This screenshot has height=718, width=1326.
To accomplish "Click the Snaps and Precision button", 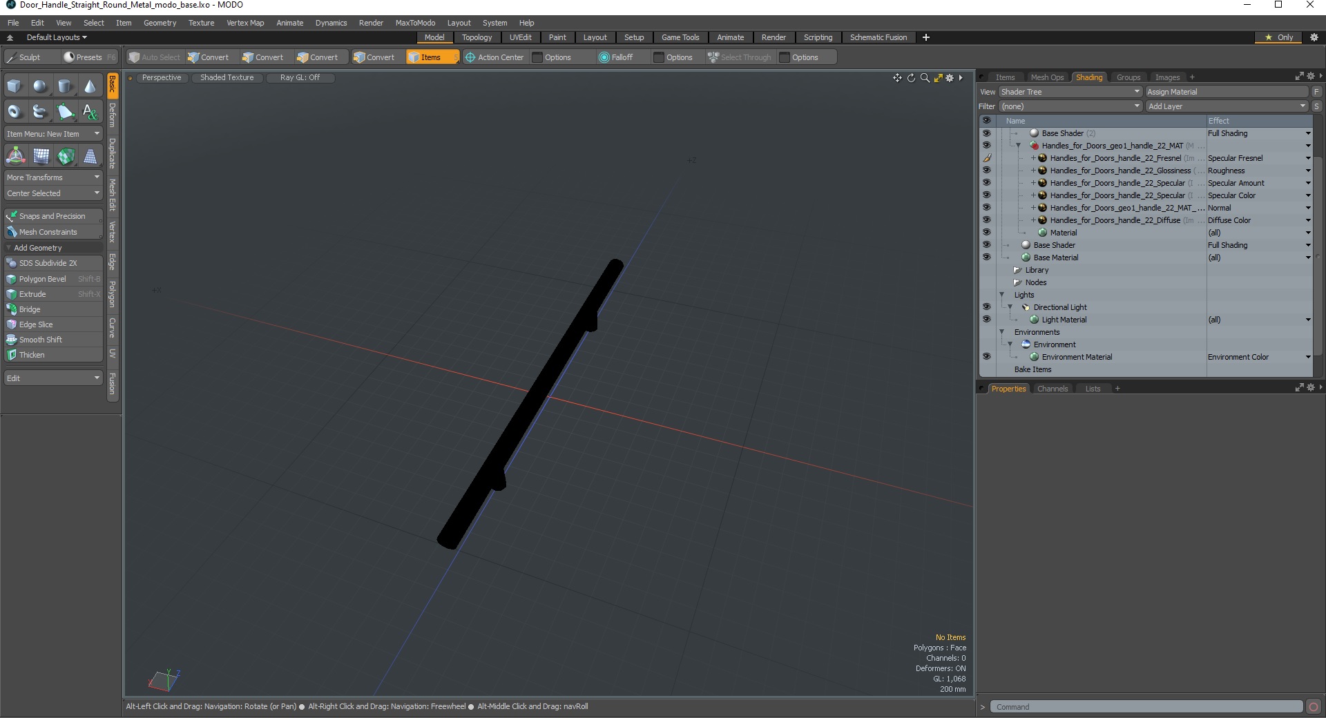I will (x=53, y=216).
